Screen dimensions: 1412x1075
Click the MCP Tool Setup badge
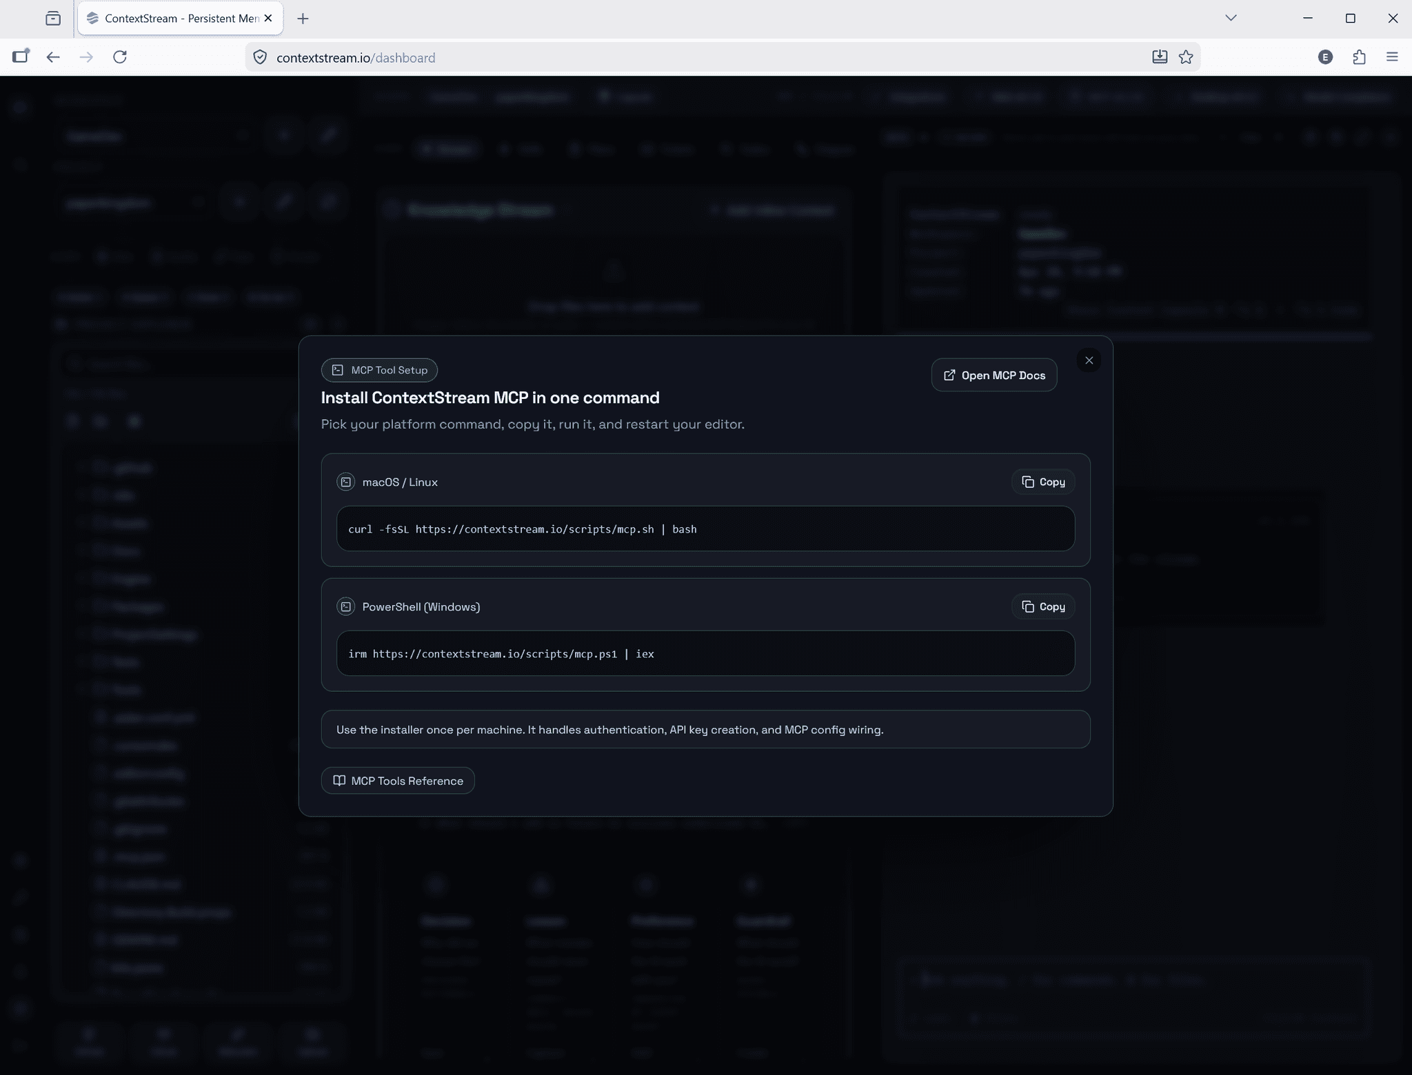coord(379,370)
